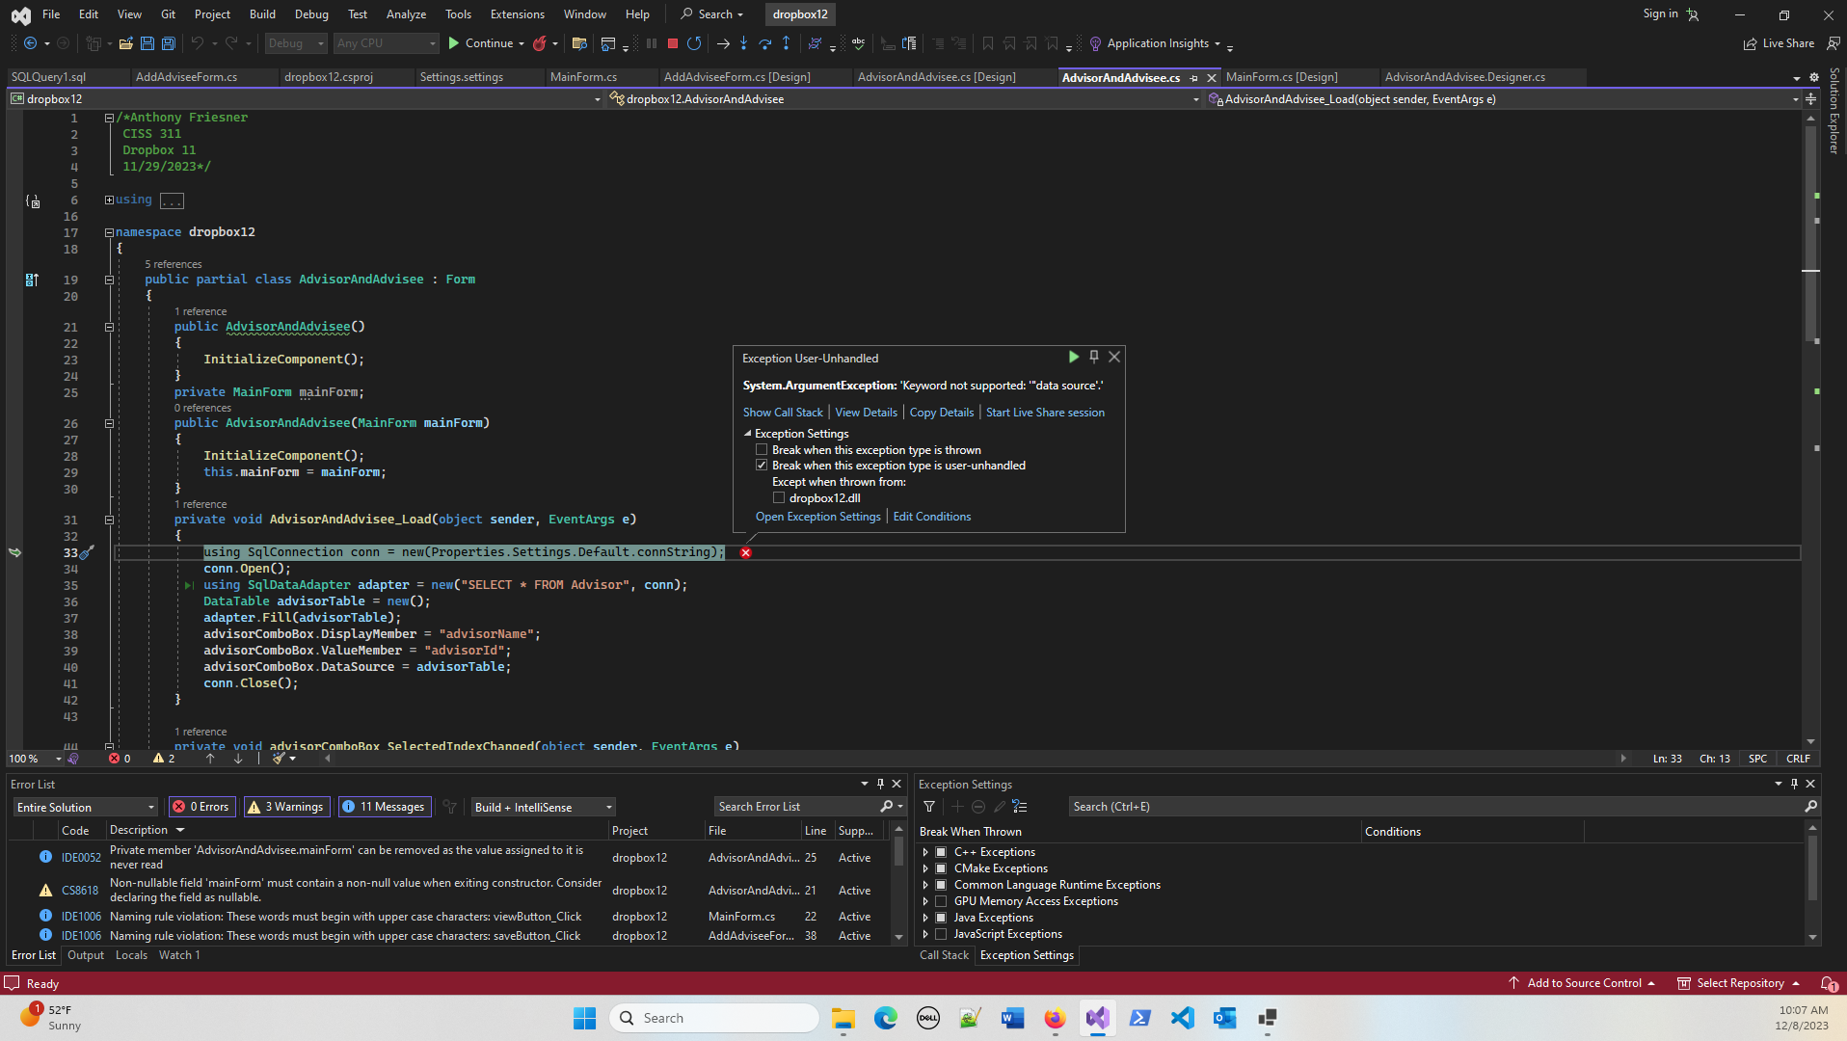
Task: Switch to the MainForm.cs tab
Action: (x=583, y=77)
